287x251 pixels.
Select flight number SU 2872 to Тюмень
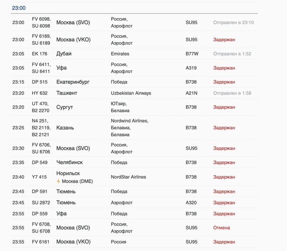[41, 203]
